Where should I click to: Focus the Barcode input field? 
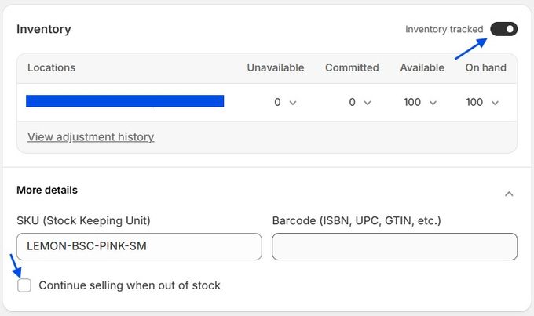(x=394, y=246)
